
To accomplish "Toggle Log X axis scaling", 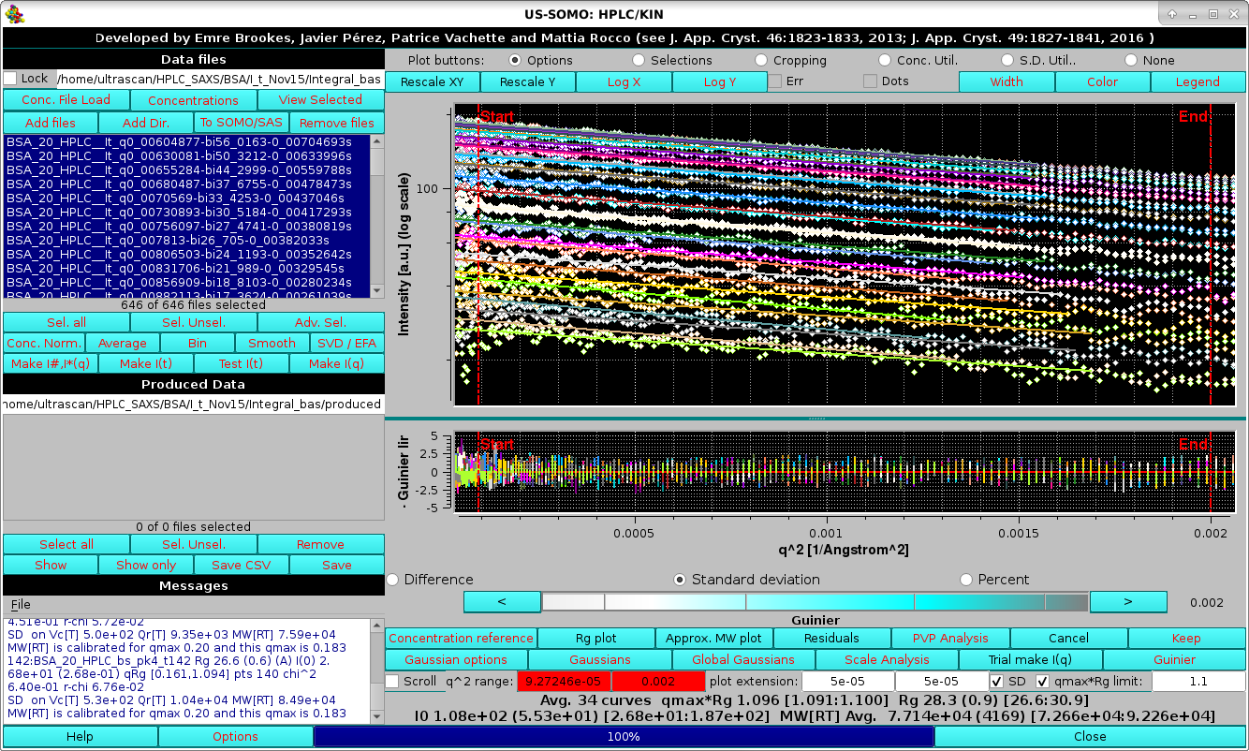I will 624,81.
